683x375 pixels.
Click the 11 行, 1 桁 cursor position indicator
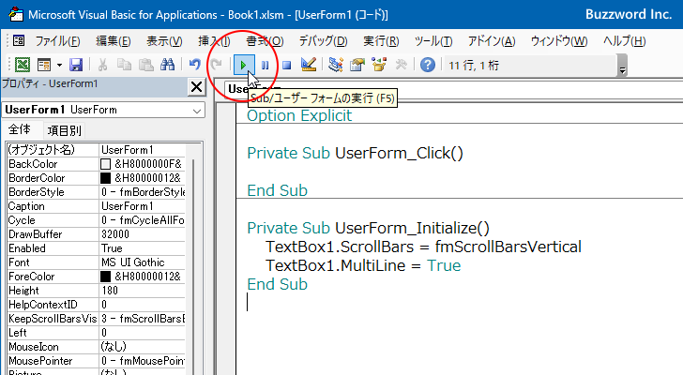[474, 66]
